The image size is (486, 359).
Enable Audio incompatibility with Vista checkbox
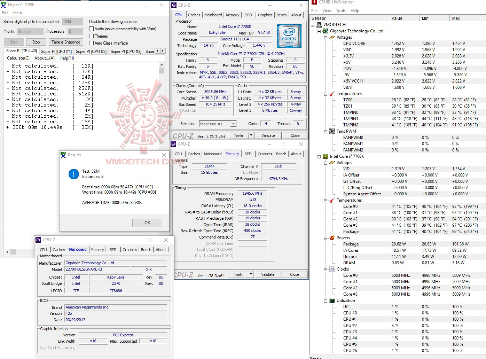[x=92, y=29]
